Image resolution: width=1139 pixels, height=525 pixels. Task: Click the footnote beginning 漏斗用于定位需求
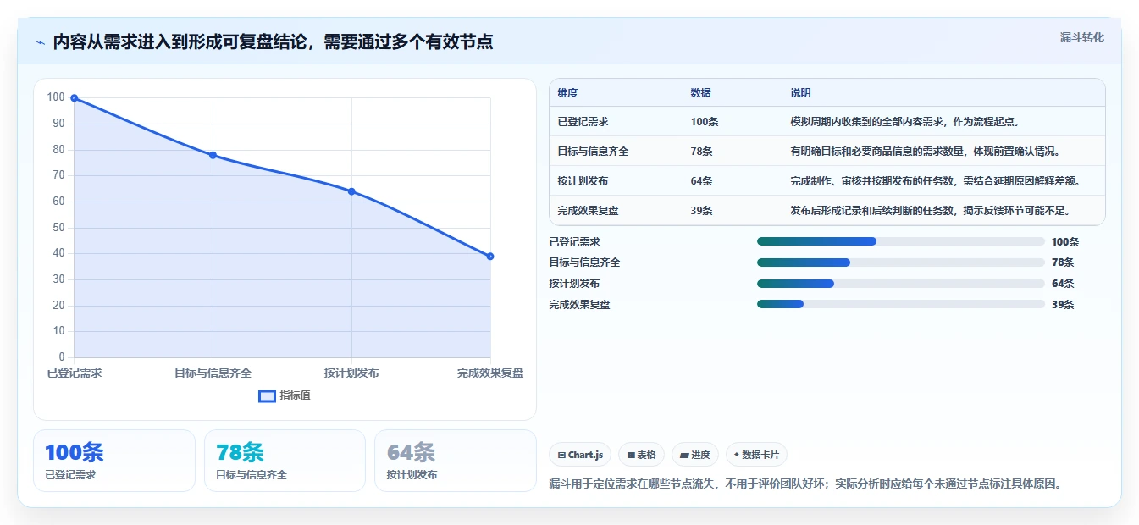805,484
